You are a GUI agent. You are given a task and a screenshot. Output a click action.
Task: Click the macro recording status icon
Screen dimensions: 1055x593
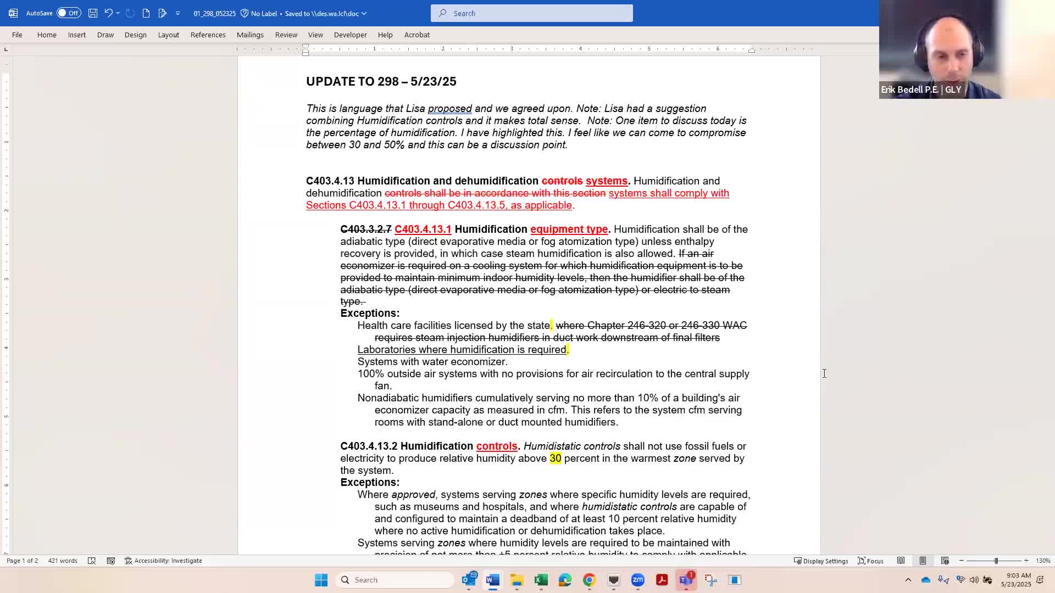[x=111, y=561]
